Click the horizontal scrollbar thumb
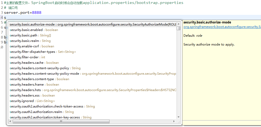Image resolution: width=261 pixels, height=127 pixels. point(61,122)
